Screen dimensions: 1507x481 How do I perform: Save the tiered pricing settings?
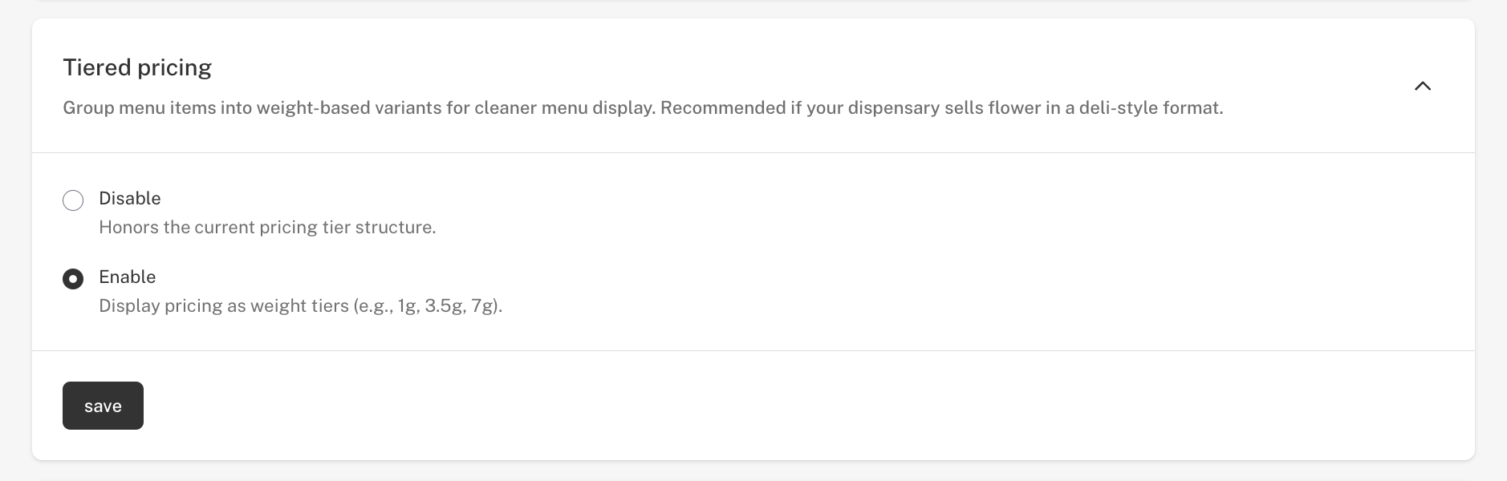click(x=103, y=406)
